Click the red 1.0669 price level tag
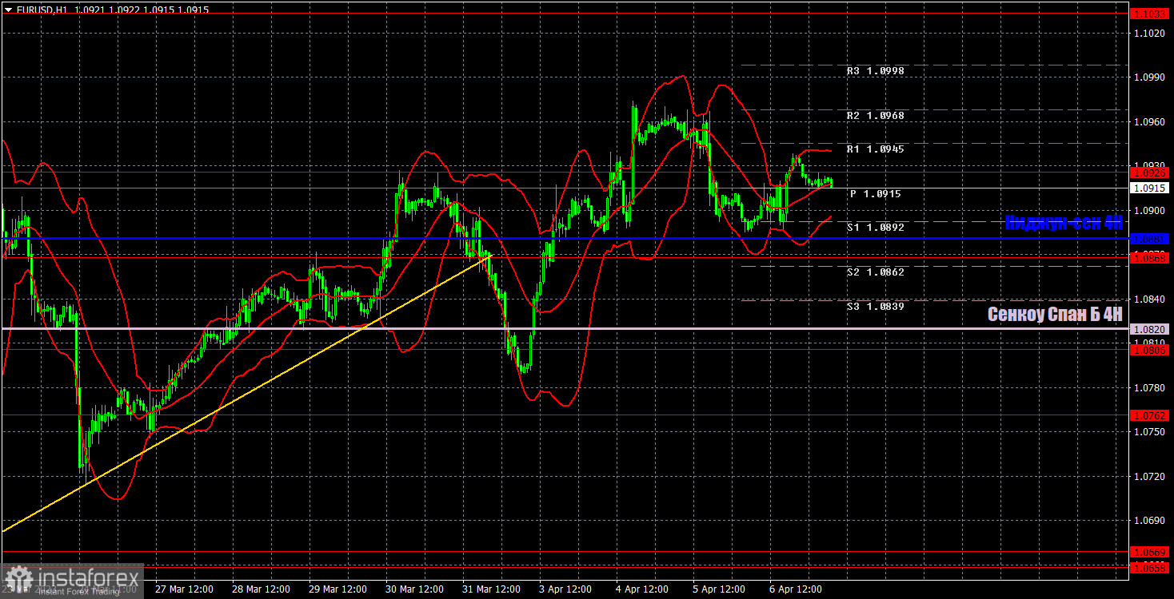The image size is (1174, 599). pos(1151,552)
